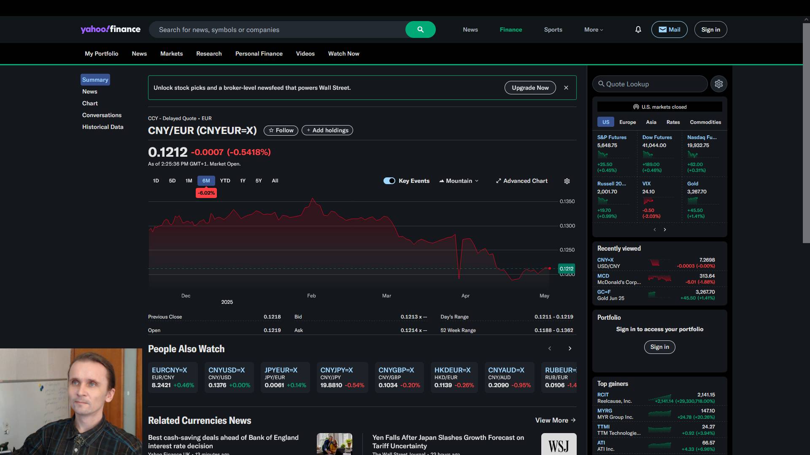Click the Upgrade Now button
Screen dimensions: 810x455
pyautogui.click(x=530, y=88)
